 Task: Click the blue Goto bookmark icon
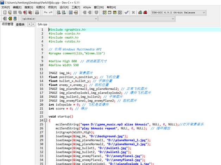tap(15, 18)
